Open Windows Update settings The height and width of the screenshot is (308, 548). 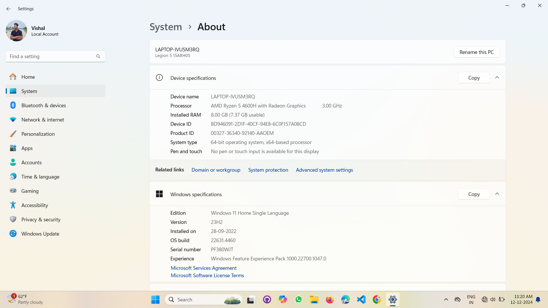55,234
